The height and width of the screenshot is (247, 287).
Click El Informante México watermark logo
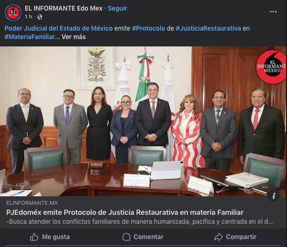(271, 67)
